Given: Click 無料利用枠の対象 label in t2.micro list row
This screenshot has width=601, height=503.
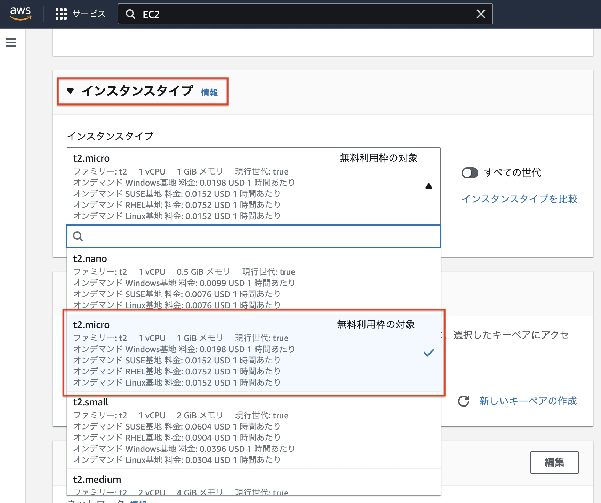Looking at the screenshot, I should (376, 325).
